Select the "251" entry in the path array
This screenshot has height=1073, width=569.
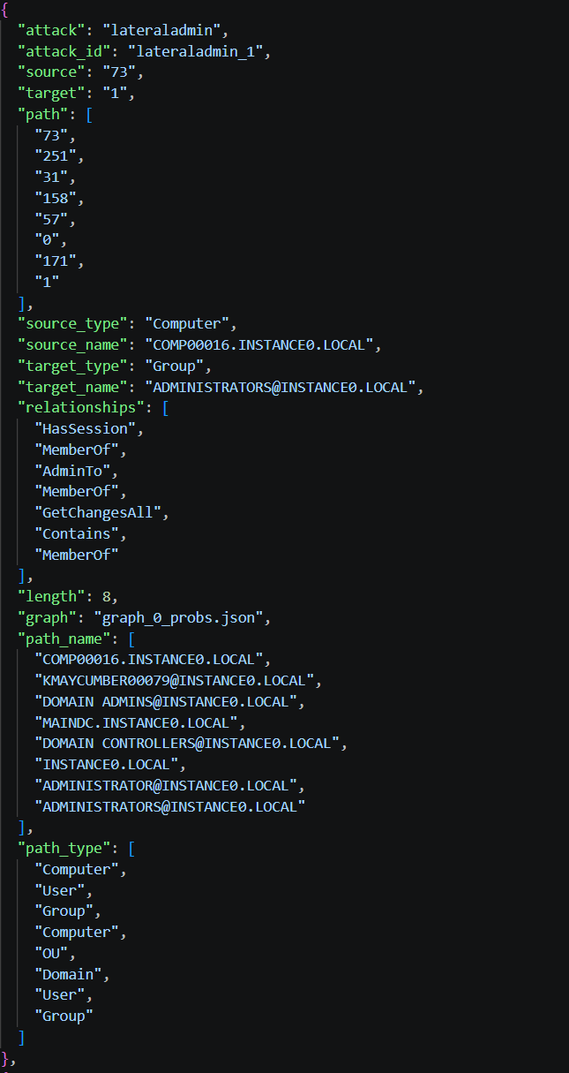tap(56, 156)
